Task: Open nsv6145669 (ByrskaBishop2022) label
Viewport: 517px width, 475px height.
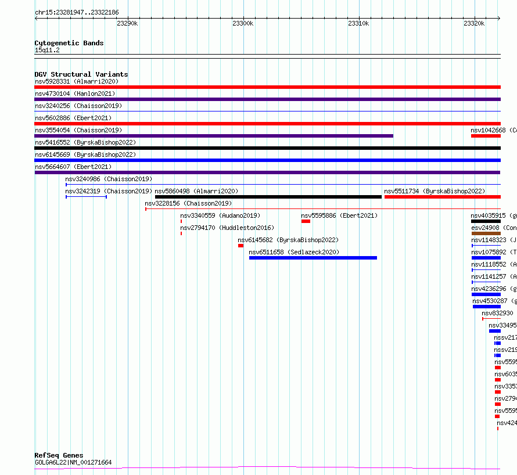Action: point(85,154)
